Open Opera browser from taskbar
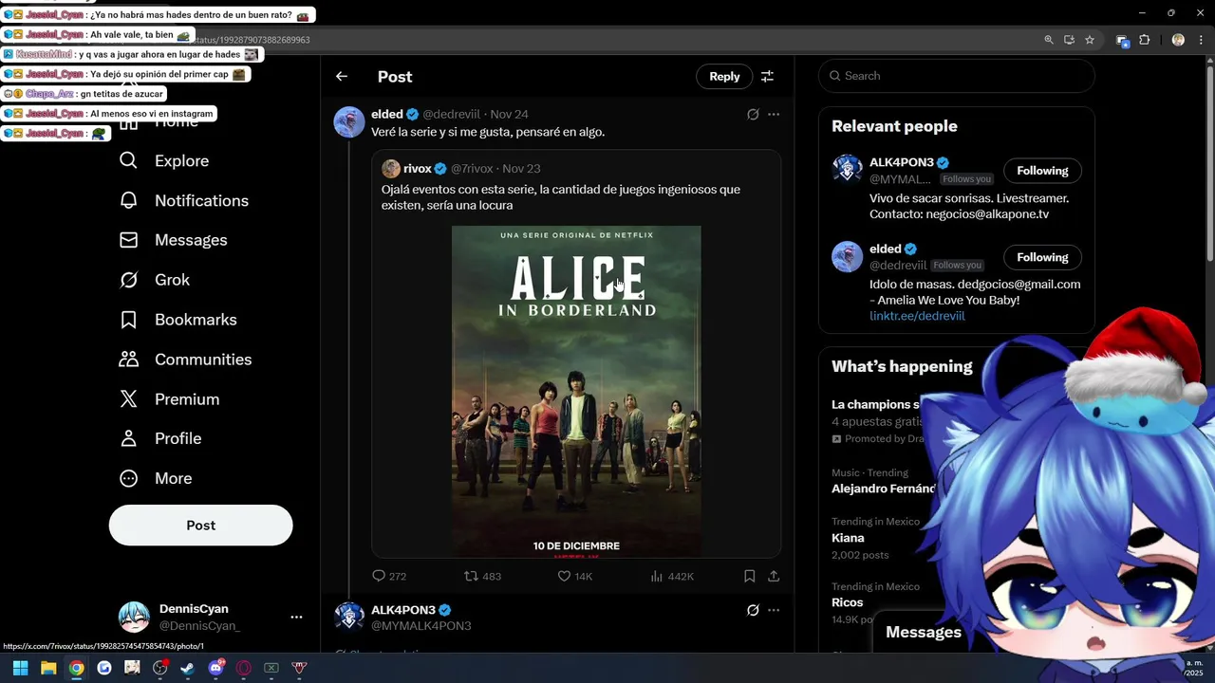Screen dimensions: 1215x683 coord(244,668)
